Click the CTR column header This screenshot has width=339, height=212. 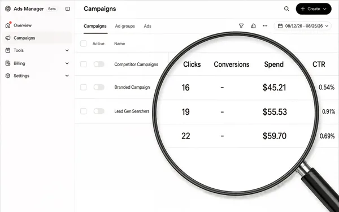[319, 64]
